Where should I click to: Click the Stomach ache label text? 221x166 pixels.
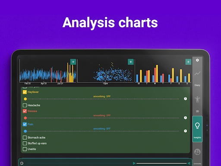pyautogui.click(x=36, y=137)
